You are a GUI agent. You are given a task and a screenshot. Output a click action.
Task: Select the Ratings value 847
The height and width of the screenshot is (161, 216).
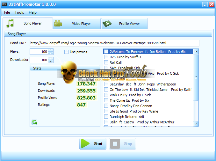81,105
